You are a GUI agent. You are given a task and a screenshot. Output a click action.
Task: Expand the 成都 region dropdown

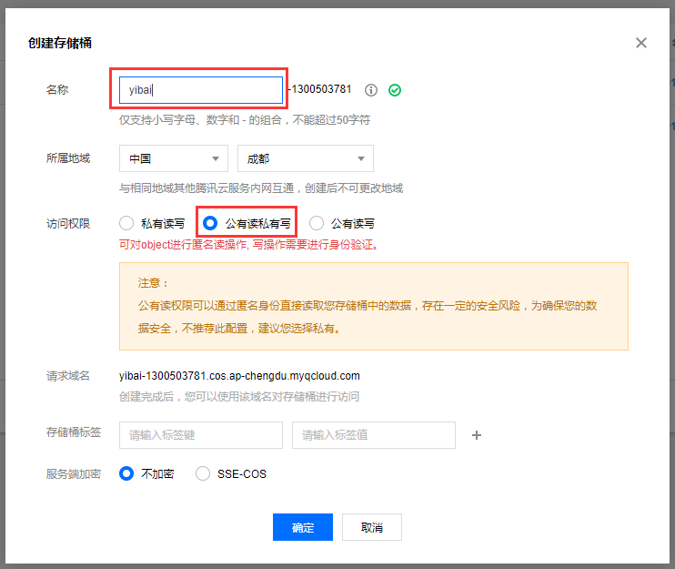point(305,158)
